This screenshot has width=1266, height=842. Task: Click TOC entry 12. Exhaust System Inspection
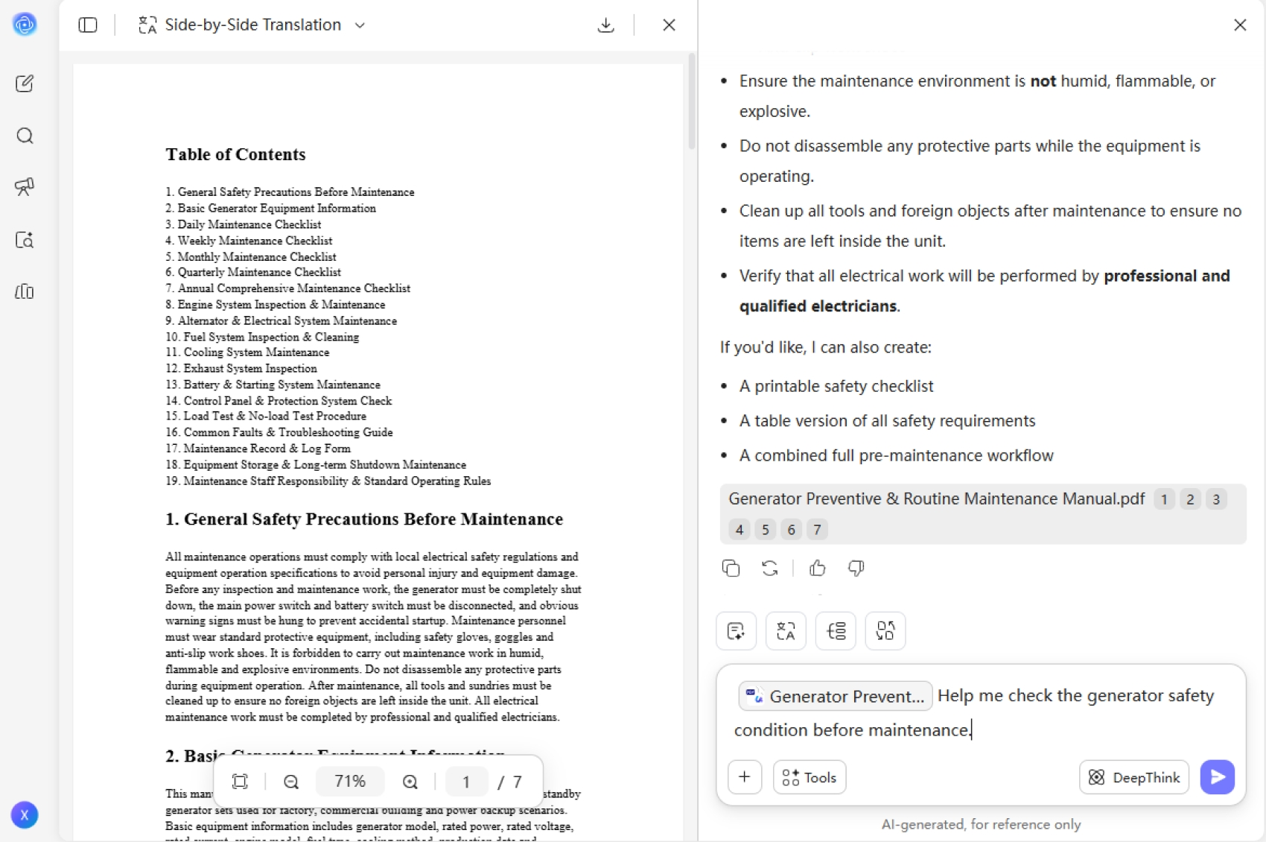[x=241, y=368]
